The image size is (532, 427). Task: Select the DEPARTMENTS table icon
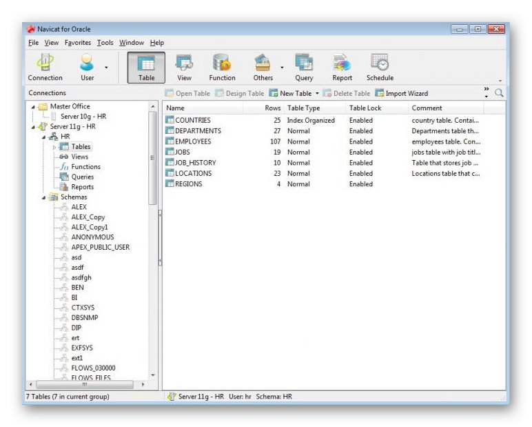pyautogui.click(x=170, y=130)
